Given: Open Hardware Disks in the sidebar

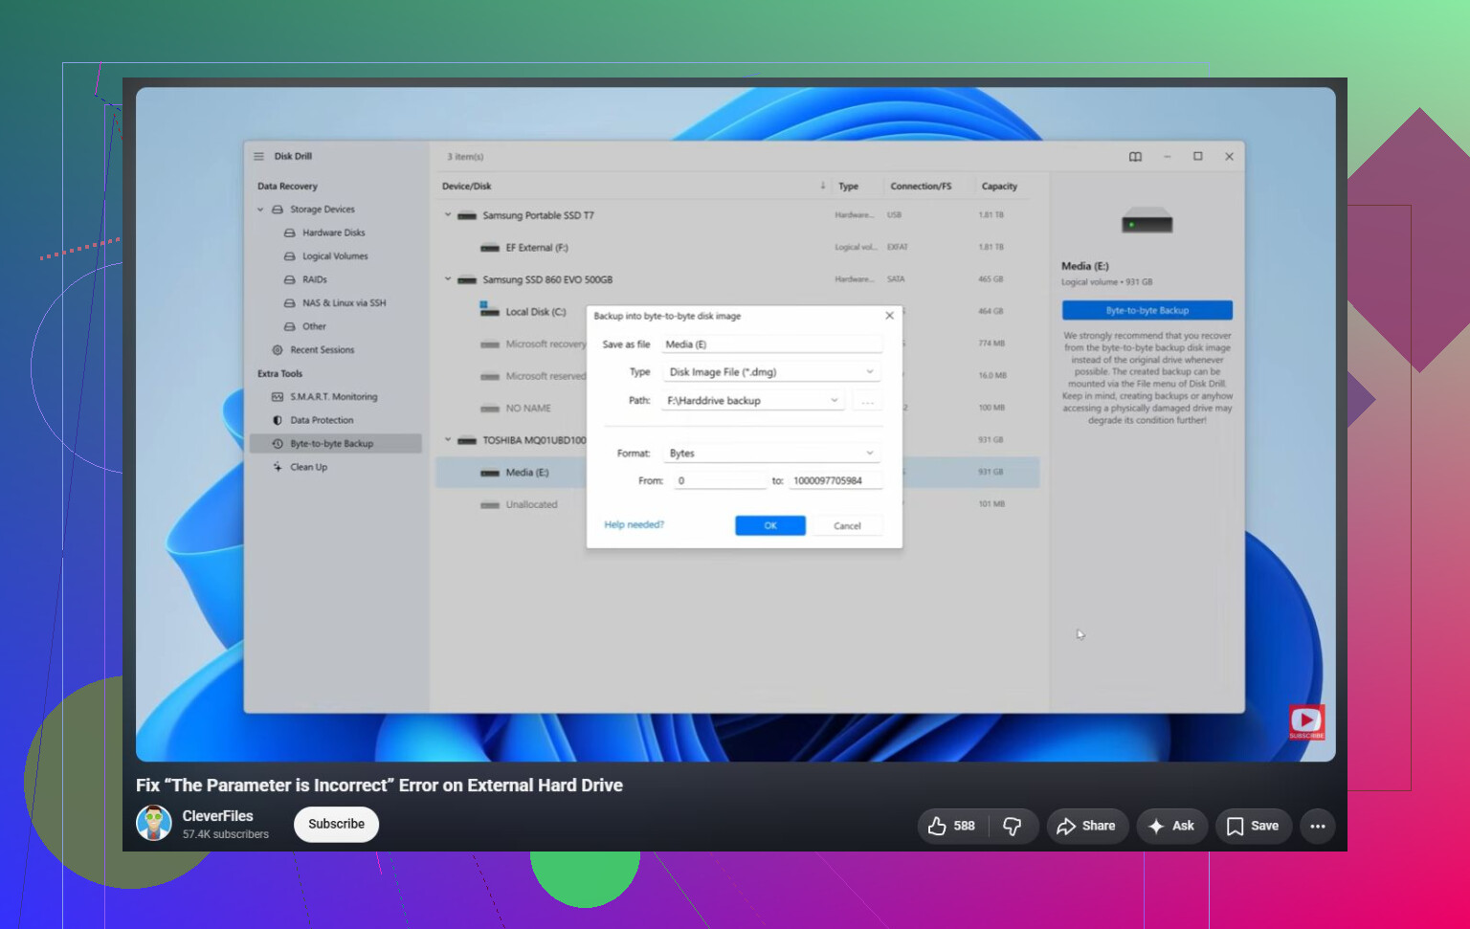Looking at the screenshot, I should point(334,232).
